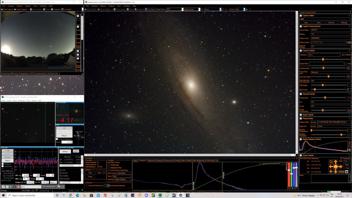Image resolution: width=352 pixels, height=198 pixels.
Task: Open Binning 1x1 dropdown
Action: (x=331, y=34)
